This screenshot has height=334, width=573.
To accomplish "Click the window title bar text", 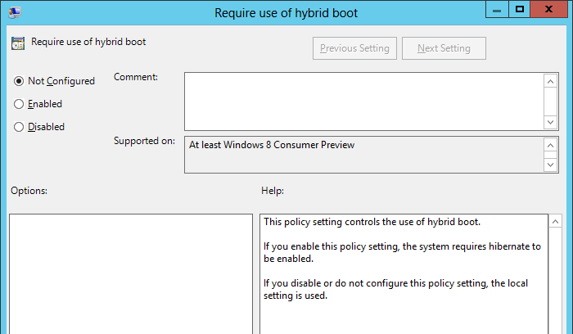I will tap(286, 12).
